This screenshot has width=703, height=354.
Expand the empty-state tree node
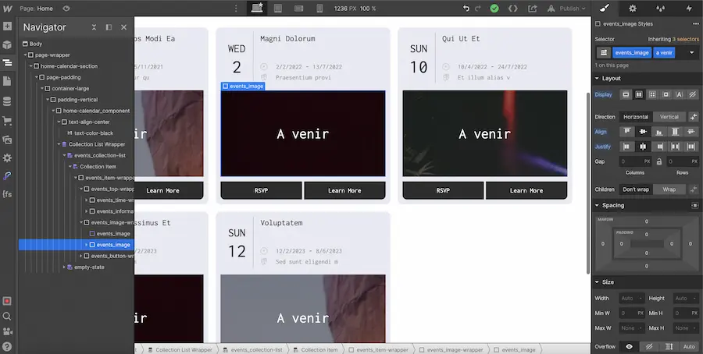[x=64, y=267]
